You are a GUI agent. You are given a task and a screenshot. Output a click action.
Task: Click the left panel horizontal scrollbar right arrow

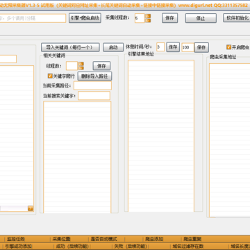(31, 208)
